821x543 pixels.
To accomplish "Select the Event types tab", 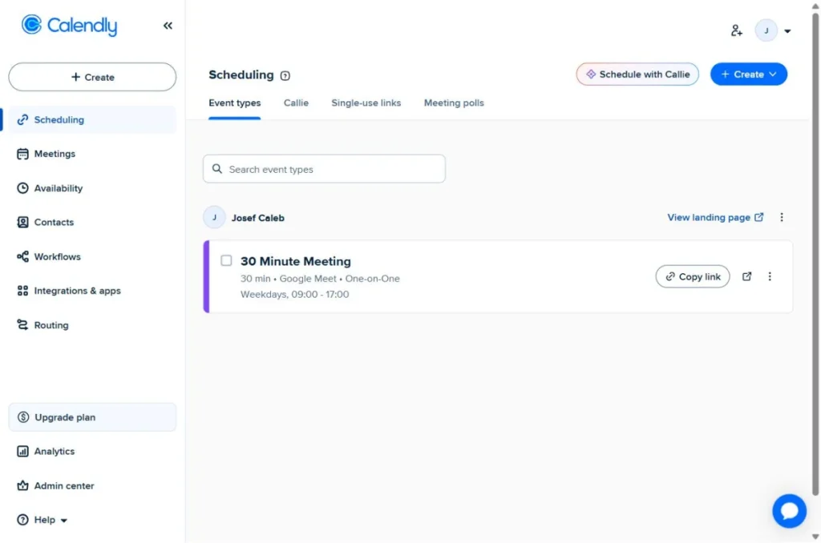I will (235, 103).
